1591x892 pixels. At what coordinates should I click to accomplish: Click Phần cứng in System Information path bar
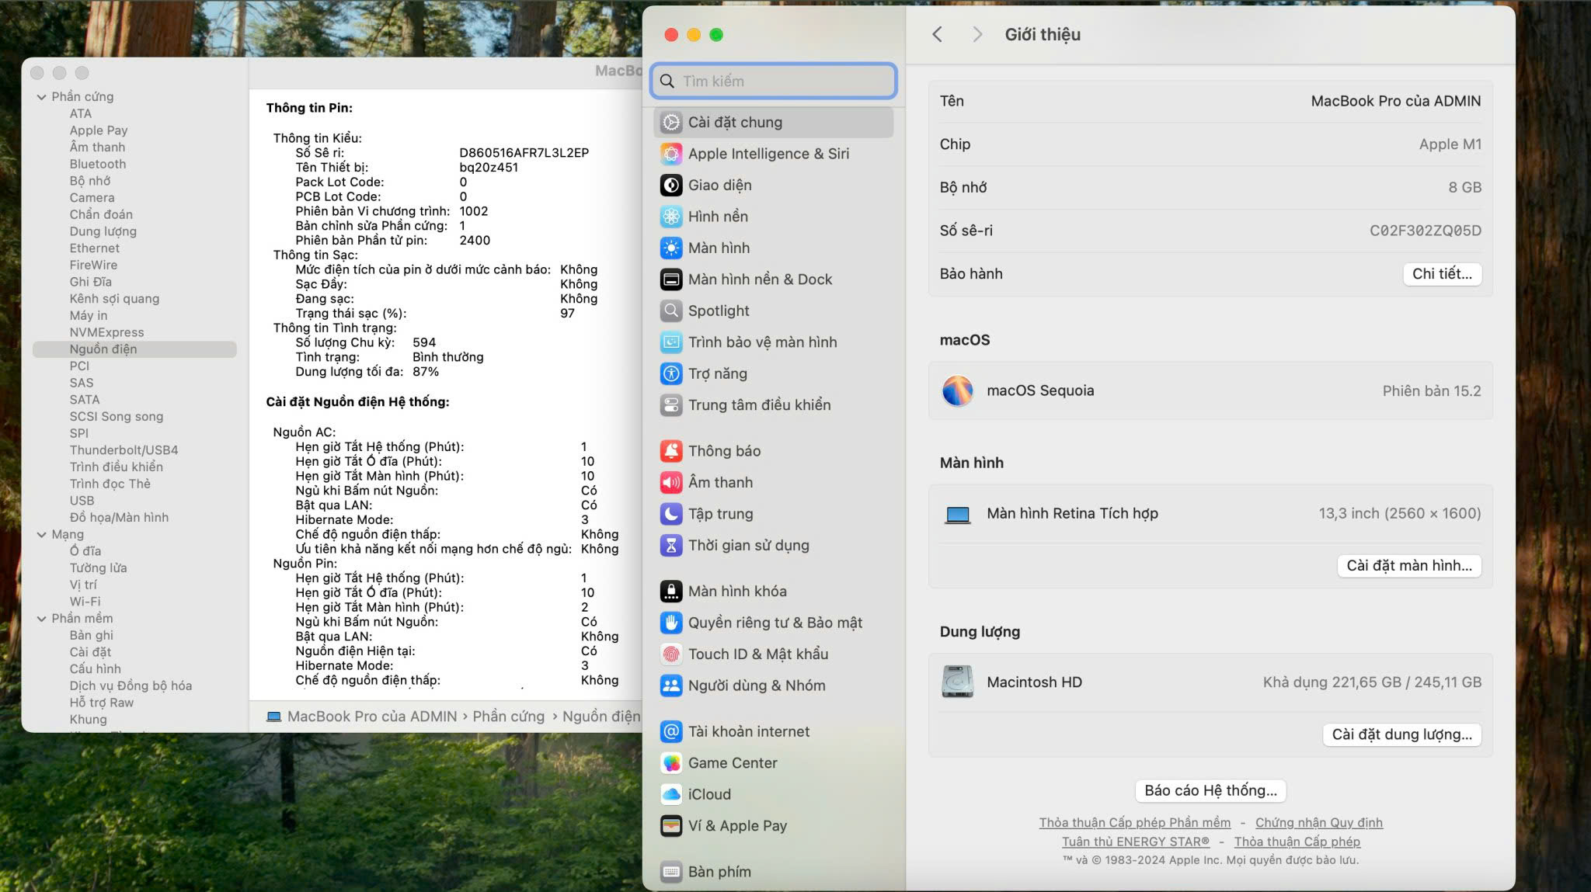click(x=509, y=717)
